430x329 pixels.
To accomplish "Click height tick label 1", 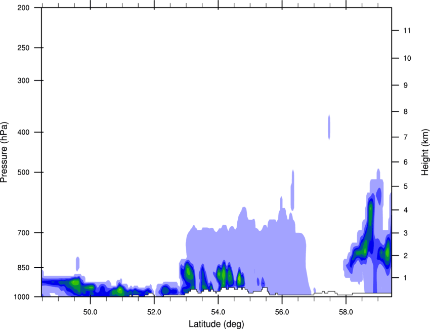I will (406, 278).
